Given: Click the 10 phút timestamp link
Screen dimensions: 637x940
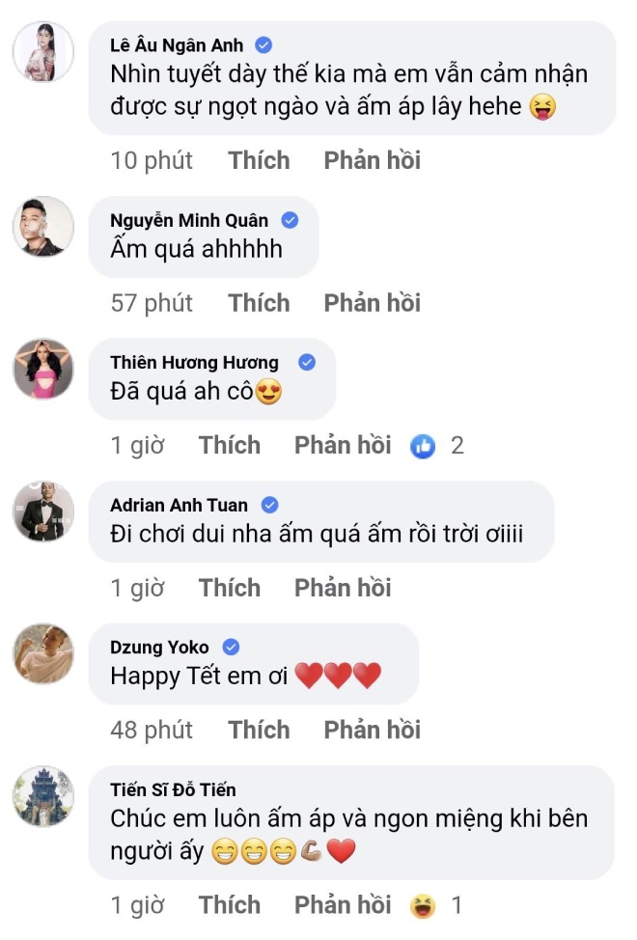Looking at the screenshot, I should pyautogui.click(x=151, y=160).
